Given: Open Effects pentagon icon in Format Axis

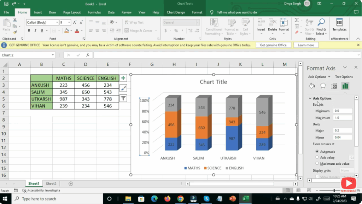Looking at the screenshot, I should point(323,86).
